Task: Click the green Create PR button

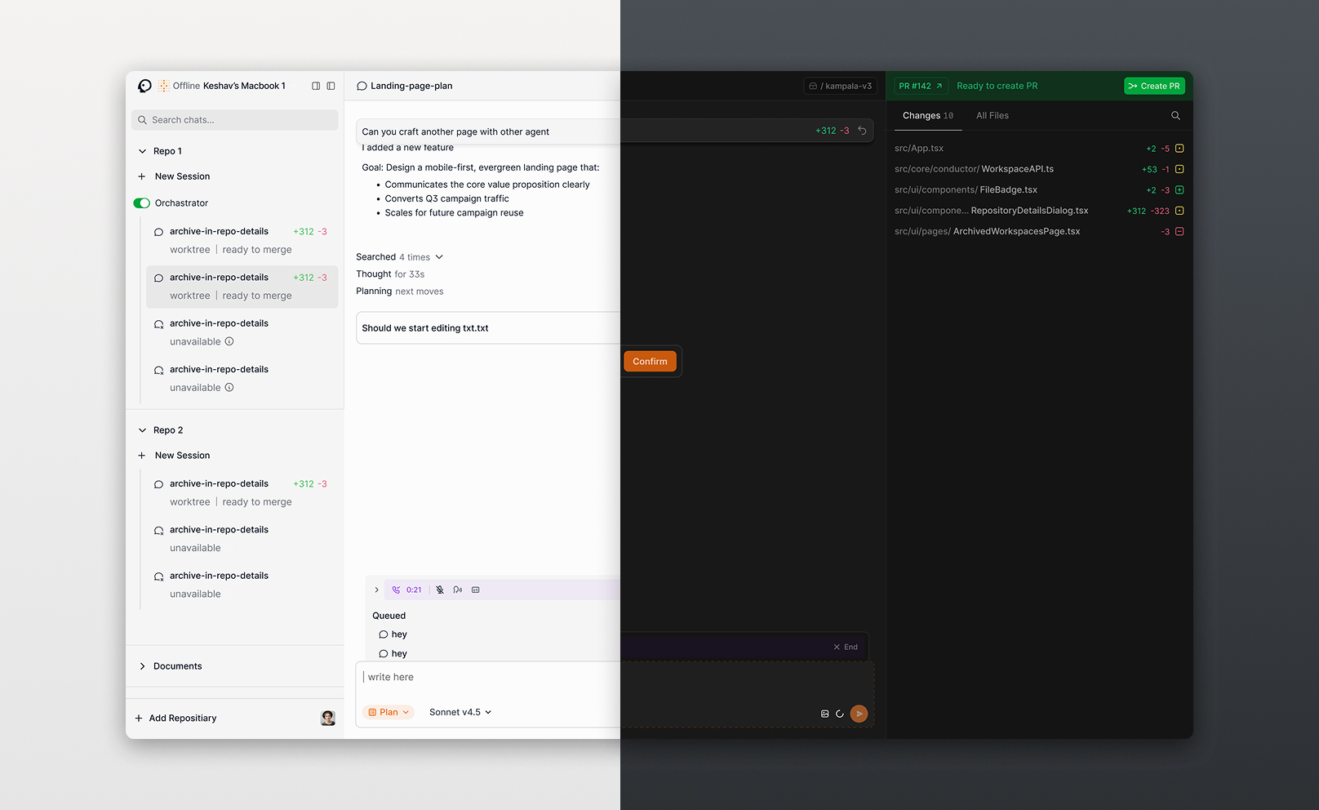Action: coord(1154,86)
